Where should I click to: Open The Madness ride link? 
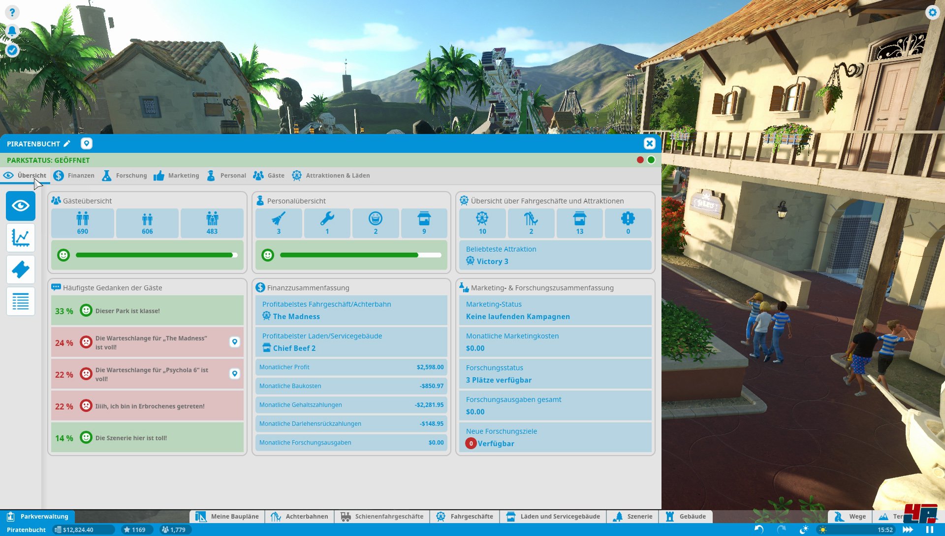click(296, 317)
